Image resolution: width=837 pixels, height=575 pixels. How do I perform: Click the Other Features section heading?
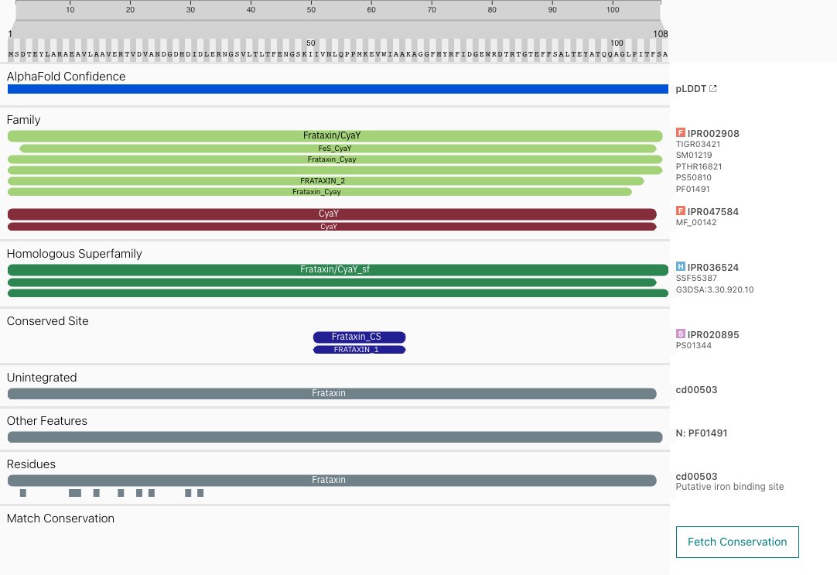pyautogui.click(x=47, y=421)
